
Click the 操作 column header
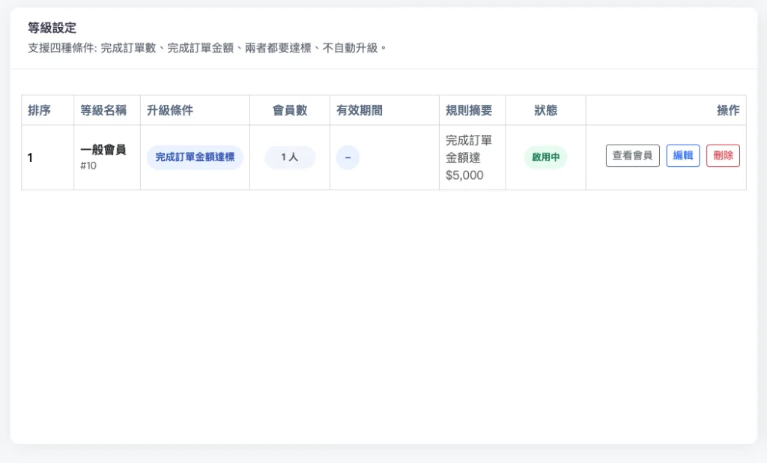pyautogui.click(x=727, y=110)
